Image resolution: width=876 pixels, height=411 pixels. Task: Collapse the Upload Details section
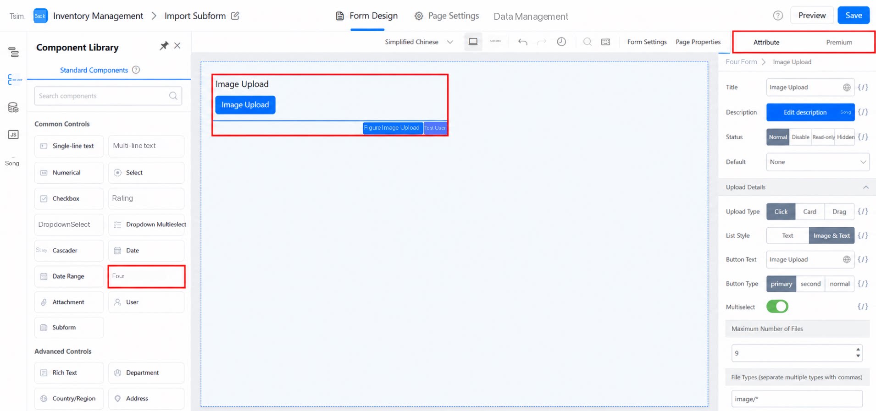tap(865, 187)
